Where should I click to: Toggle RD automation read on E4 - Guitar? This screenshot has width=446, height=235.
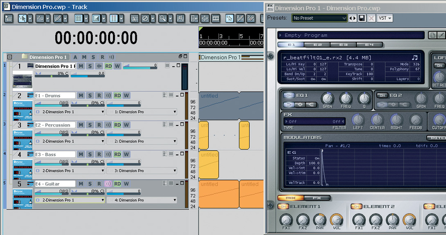pos(117,184)
